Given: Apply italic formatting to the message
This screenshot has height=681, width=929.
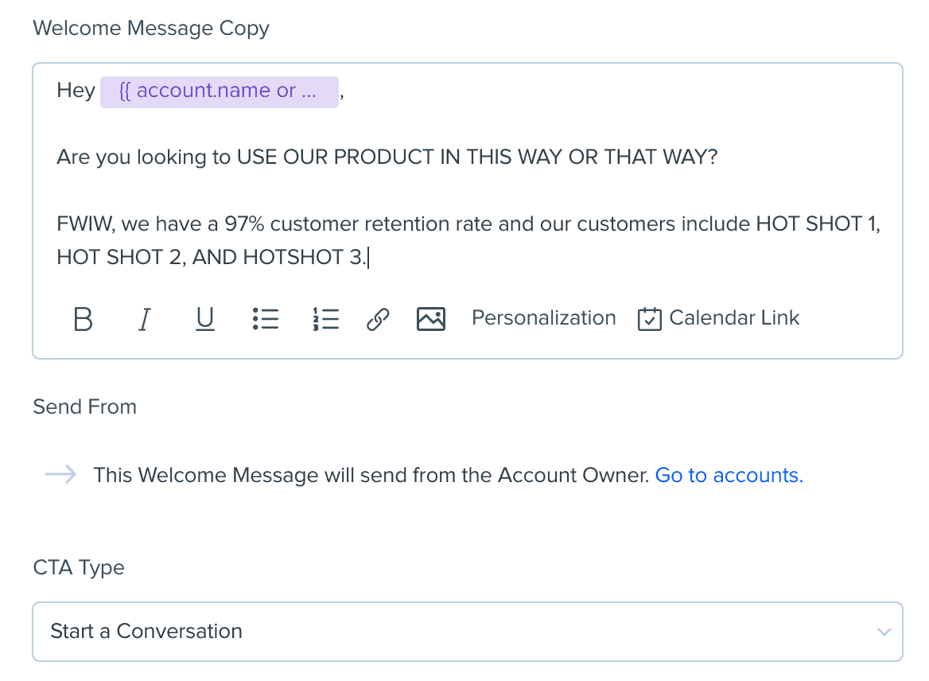Looking at the screenshot, I should click(144, 319).
